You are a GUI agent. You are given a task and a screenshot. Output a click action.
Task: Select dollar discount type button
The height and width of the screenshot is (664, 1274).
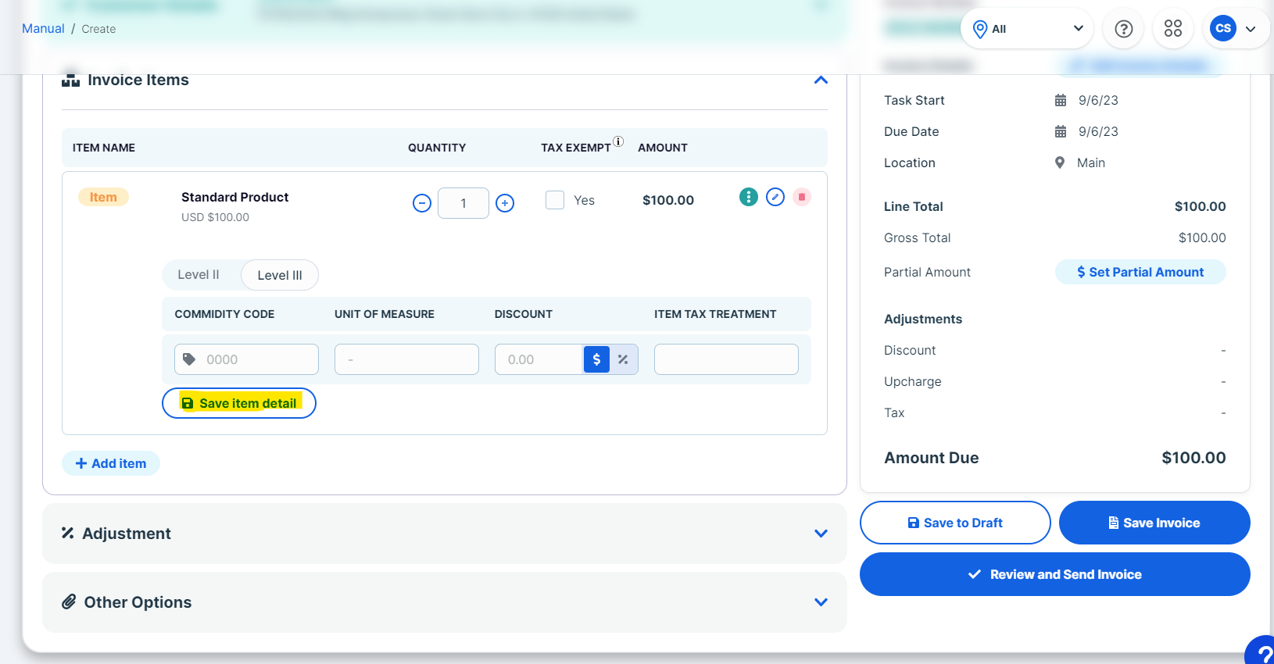coord(596,359)
